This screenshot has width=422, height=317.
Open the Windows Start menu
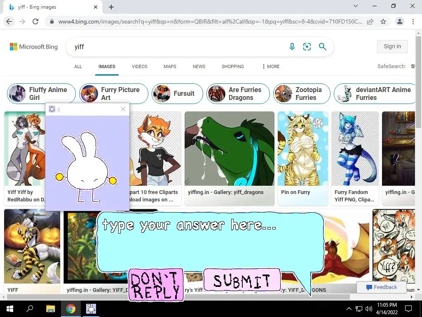coord(10,309)
